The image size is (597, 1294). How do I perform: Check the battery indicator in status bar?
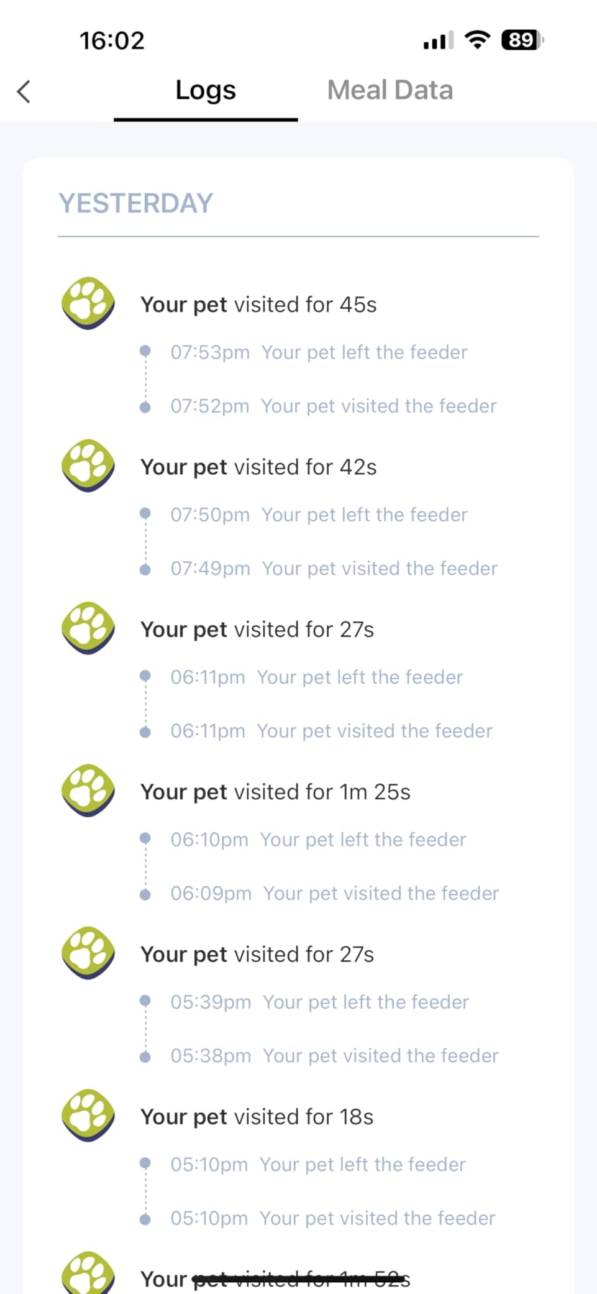522,40
